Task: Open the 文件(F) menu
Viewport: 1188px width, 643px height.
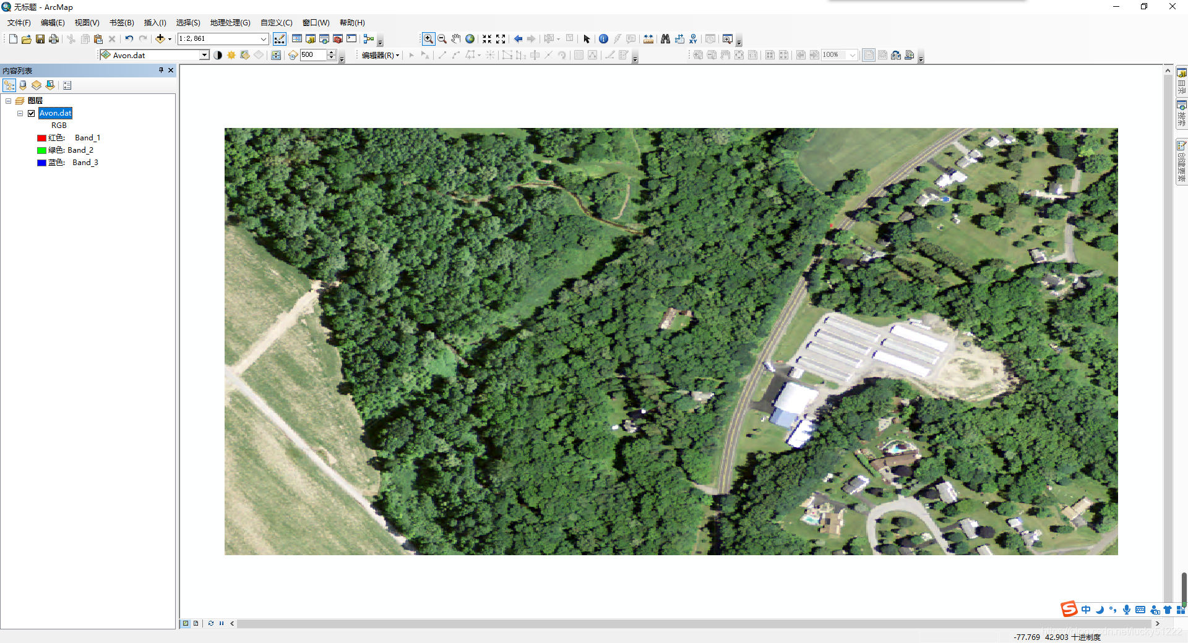Action: 19,23
